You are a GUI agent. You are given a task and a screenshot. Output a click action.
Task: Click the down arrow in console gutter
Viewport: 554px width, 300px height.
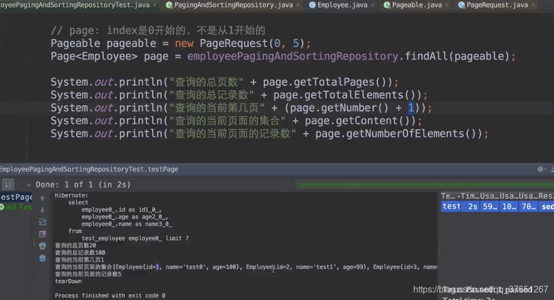pyautogui.click(x=43, y=210)
